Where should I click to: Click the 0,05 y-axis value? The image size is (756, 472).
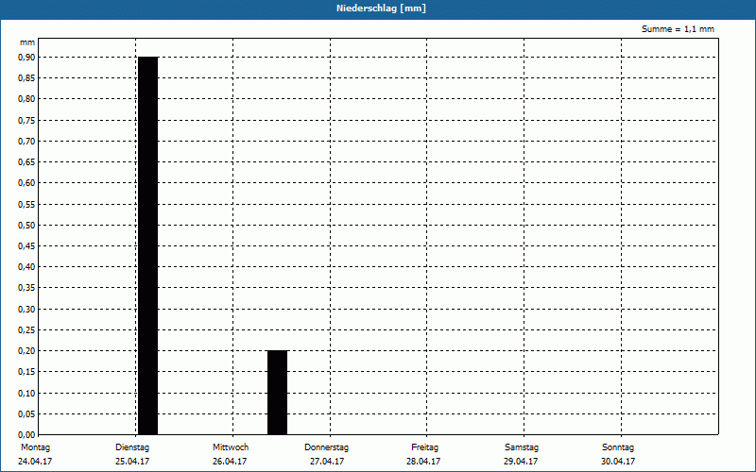(x=26, y=413)
